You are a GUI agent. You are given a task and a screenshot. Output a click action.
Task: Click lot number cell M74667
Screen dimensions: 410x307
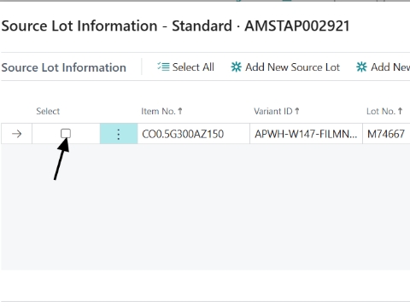click(x=386, y=134)
